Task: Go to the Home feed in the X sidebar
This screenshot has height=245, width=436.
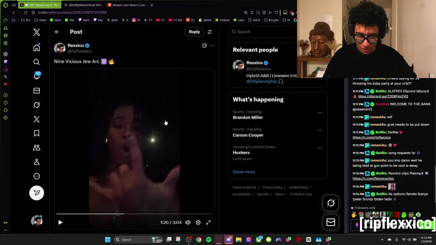Action: coord(36,48)
